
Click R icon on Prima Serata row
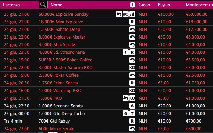[132, 83]
